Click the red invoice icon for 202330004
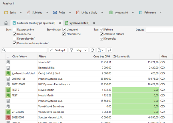The image size is (173, 123). [8, 117]
